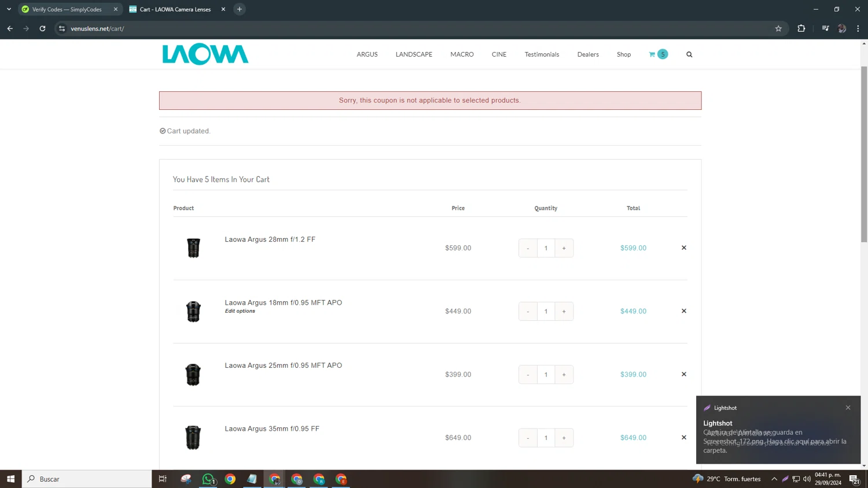Remove Laowa Argus 35mm f/0.95 FF item
This screenshot has width=868, height=488.
click(684, 437)
